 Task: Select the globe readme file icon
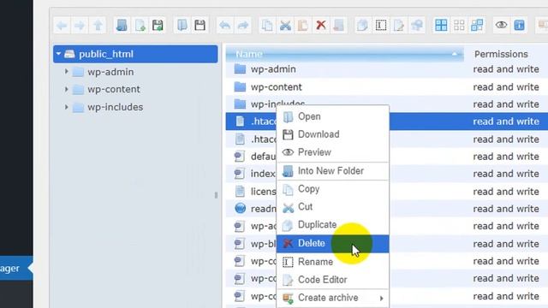(x=240, y=209)
